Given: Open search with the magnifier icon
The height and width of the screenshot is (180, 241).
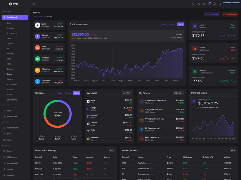Looking at the screenshot, I should point(193,4).
